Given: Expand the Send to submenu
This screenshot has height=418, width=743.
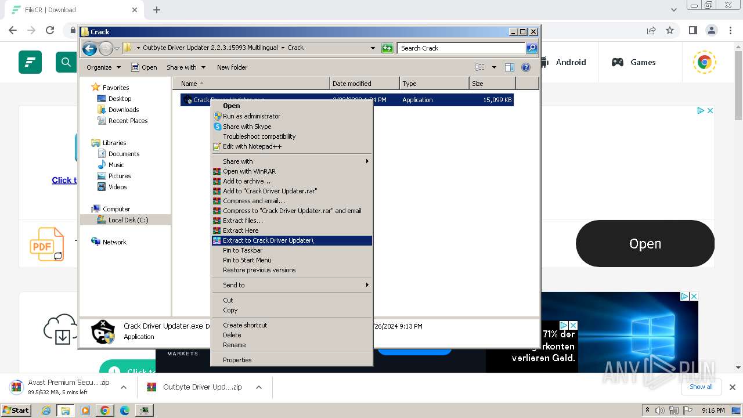Looking at the screenshot, I should click(292, 285).
